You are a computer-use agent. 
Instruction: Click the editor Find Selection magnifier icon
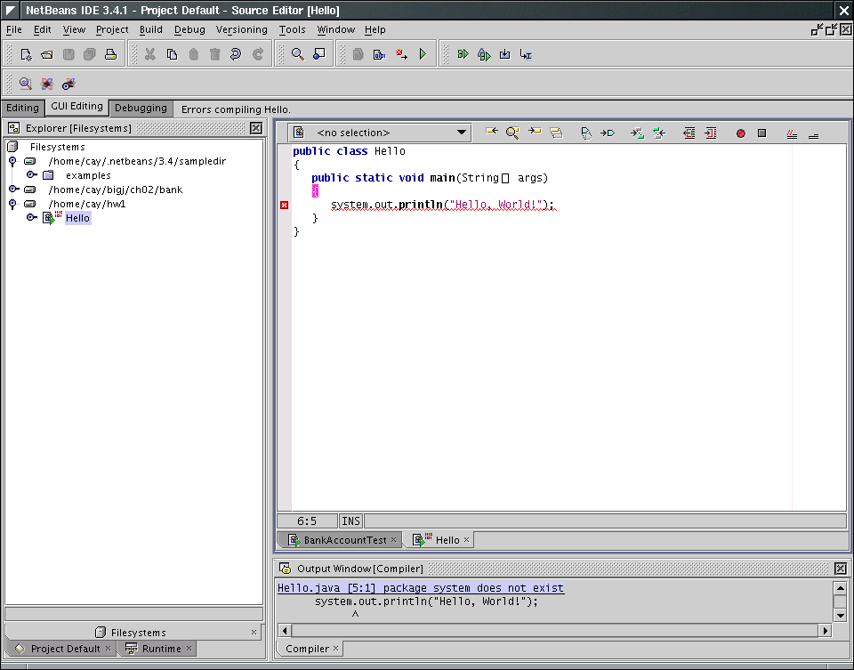click(512, 133)
